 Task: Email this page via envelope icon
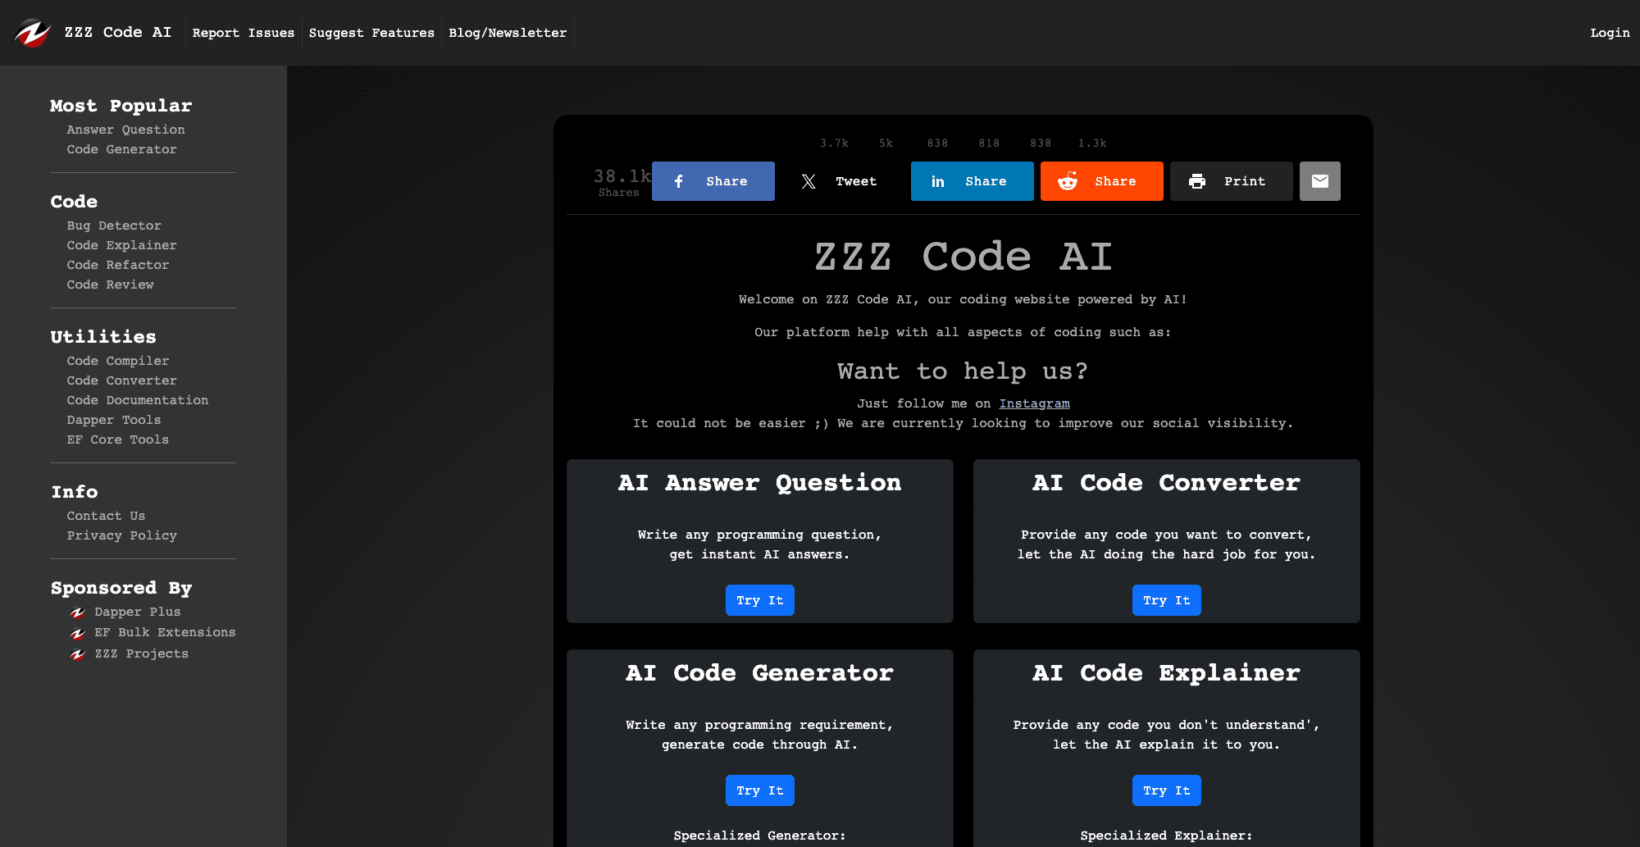tap(1320, 181)
